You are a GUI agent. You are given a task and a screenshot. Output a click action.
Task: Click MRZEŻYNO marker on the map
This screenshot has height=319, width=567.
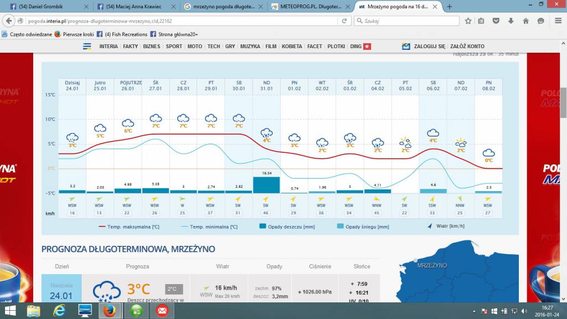416,260
